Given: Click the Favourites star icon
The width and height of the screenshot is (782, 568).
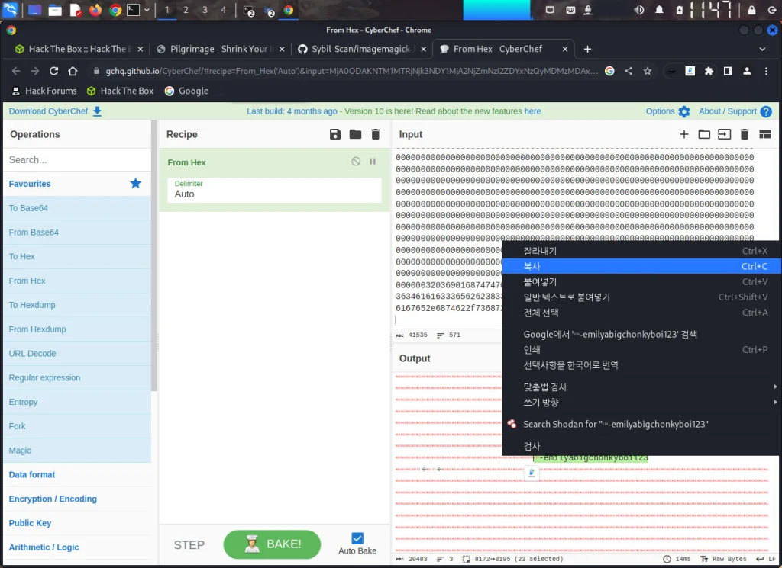Looking at the screenshot, I should [136, 184].
